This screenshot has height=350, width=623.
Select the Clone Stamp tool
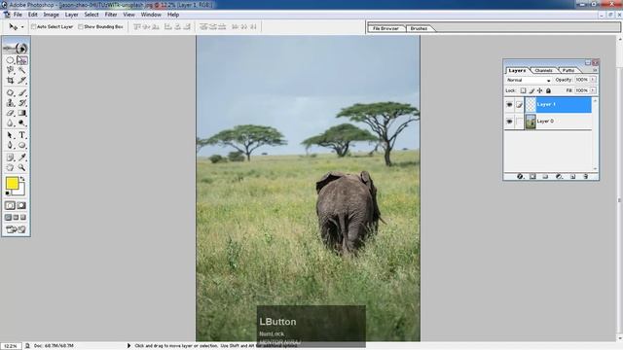click(10, 103)
